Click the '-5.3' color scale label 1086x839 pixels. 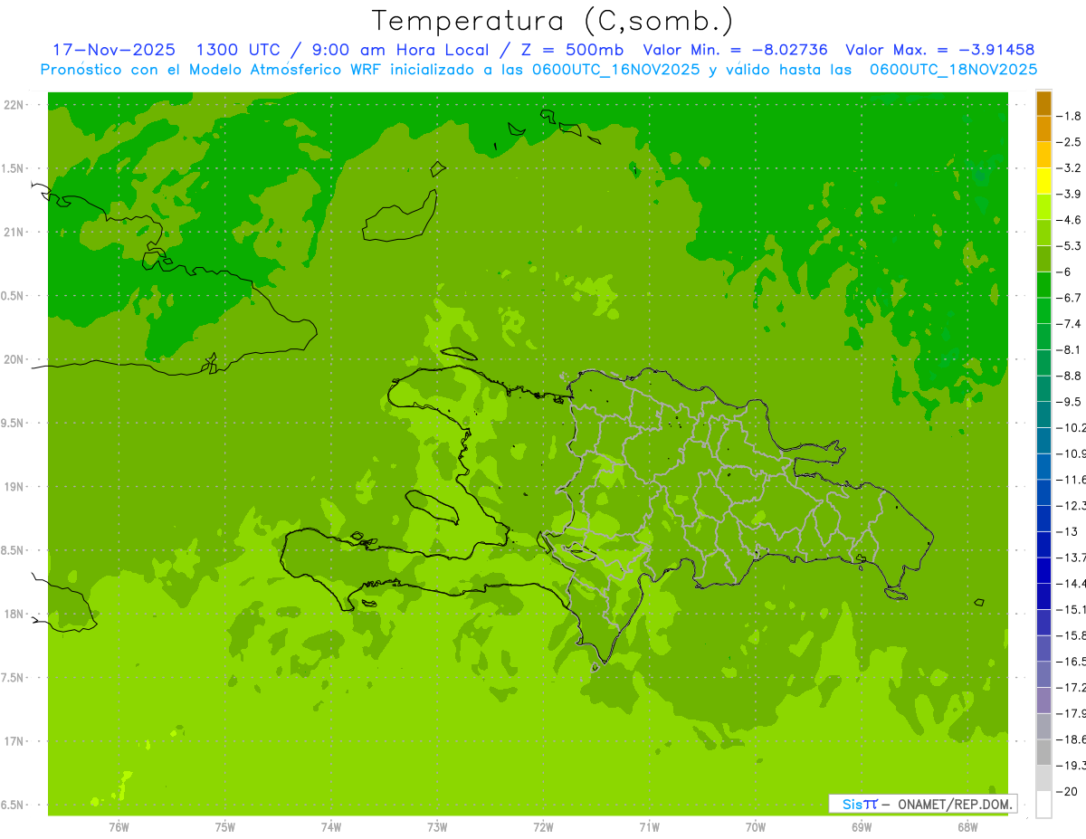click(x=1070, y=245)
